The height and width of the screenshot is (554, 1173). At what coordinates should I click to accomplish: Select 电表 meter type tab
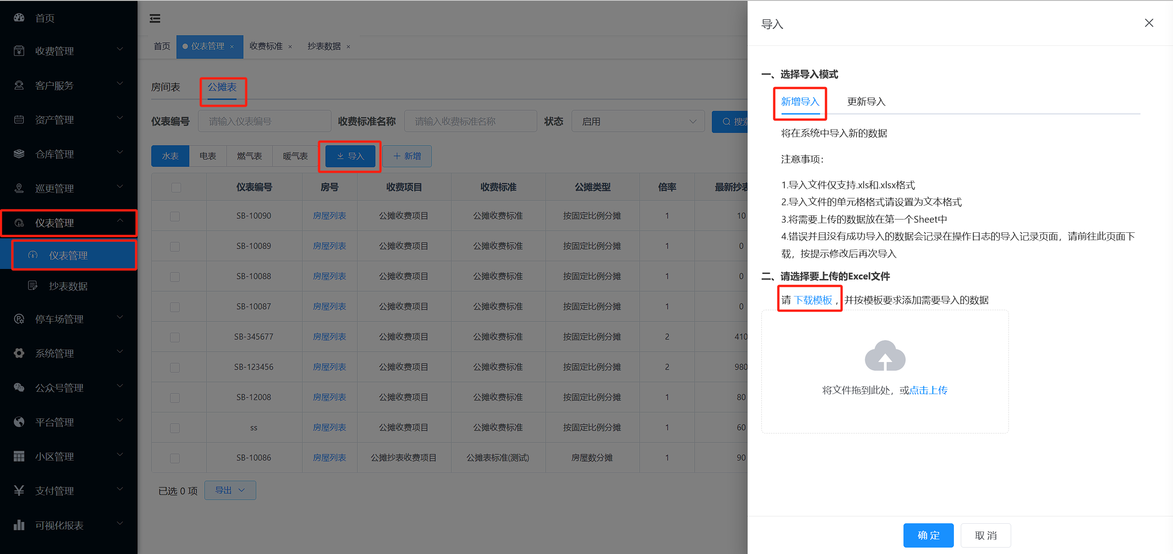(x=208, y=156)
